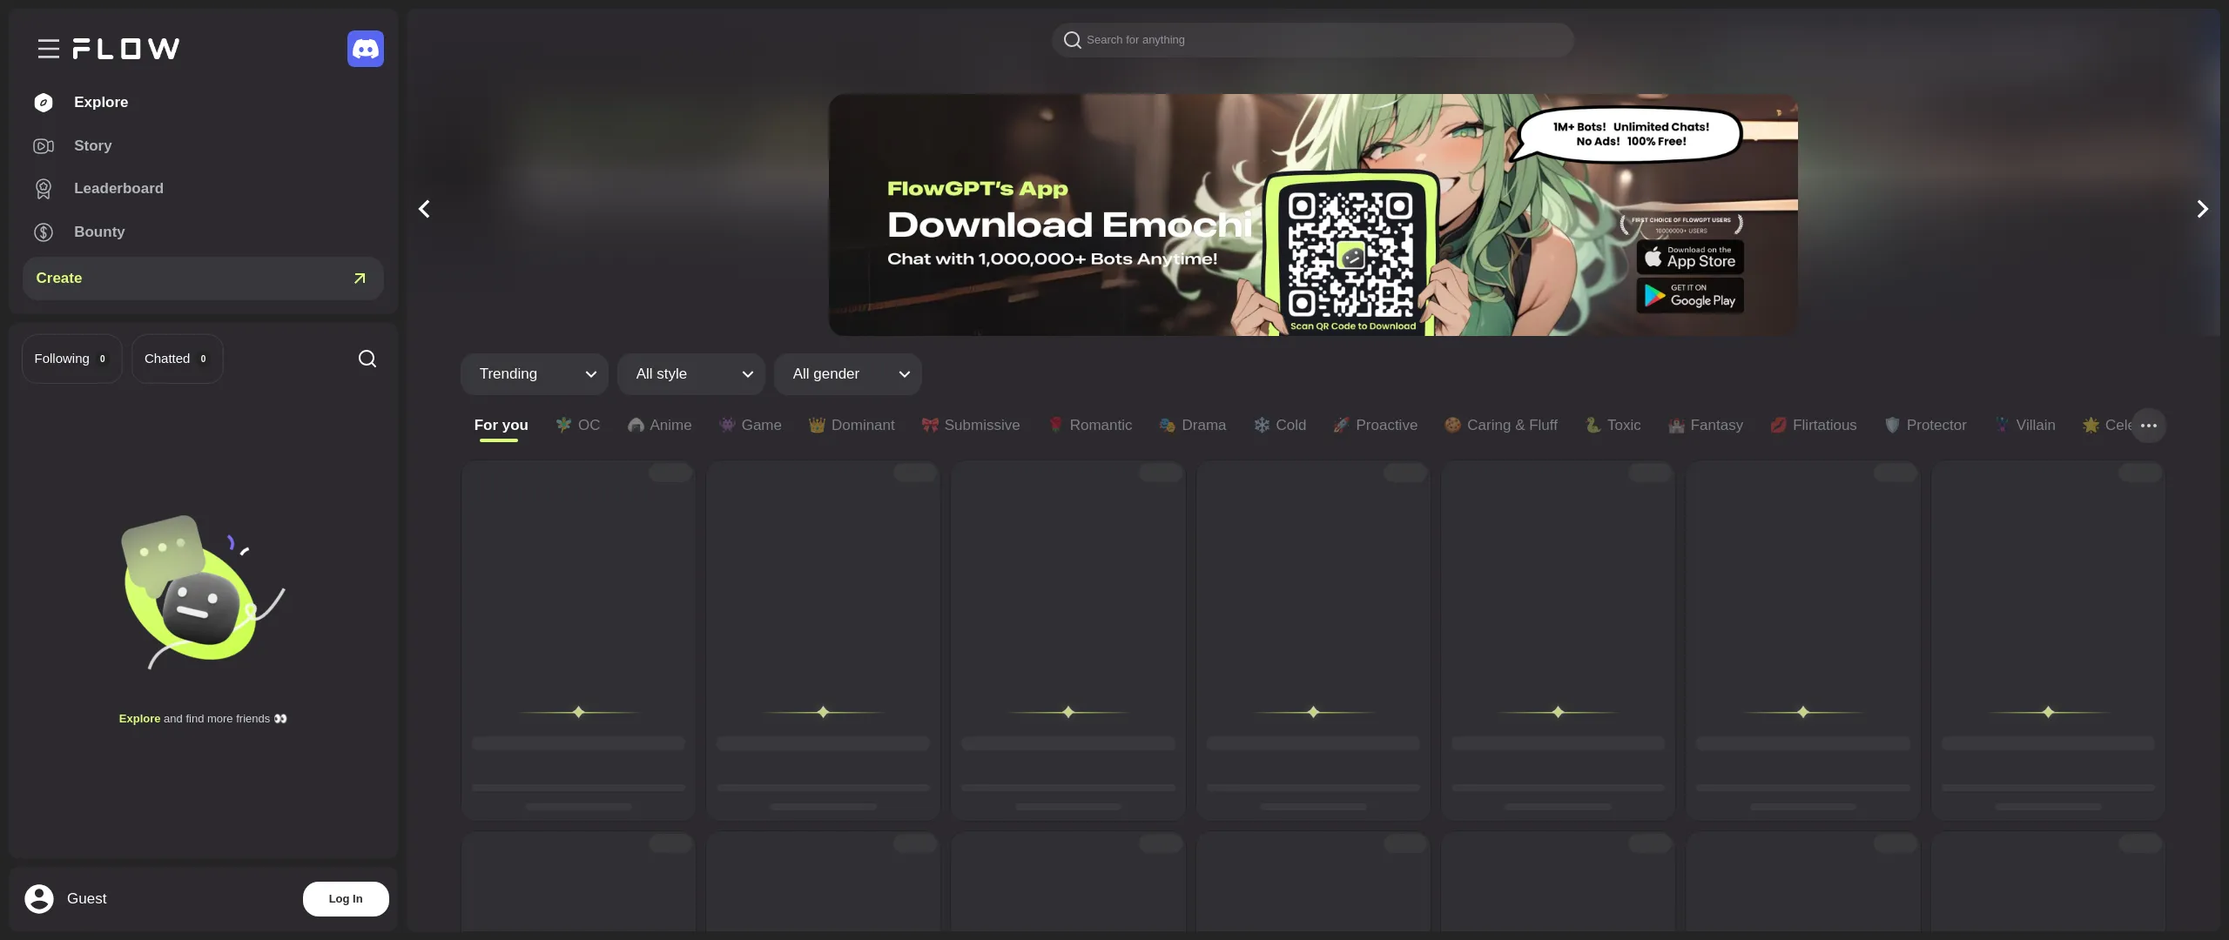Click the Following 0 button
Viewport: 2229px width, 940px height.
point(72,359)
